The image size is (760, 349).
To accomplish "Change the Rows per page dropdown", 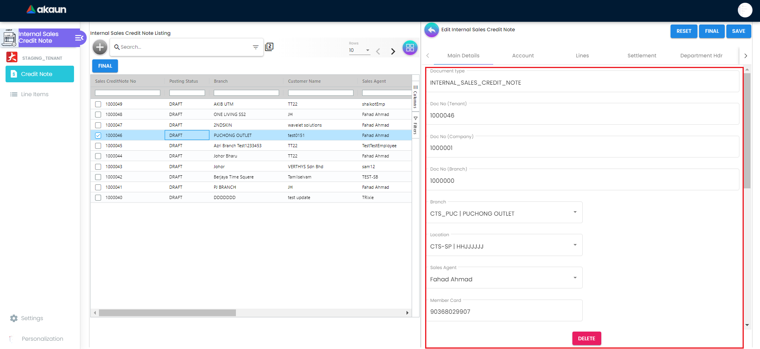I will tap(359, 50).
